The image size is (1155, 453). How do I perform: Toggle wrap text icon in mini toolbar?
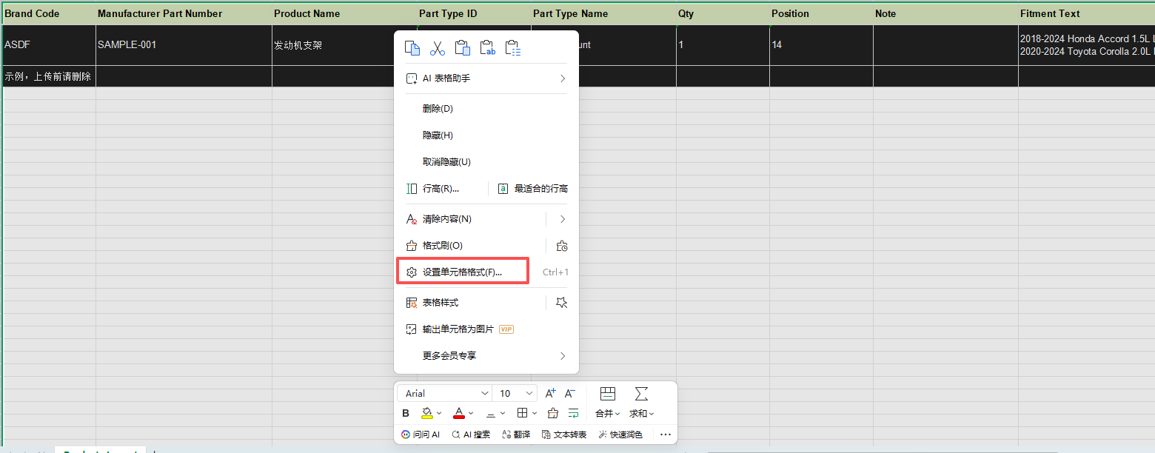(x=573, y=413)
